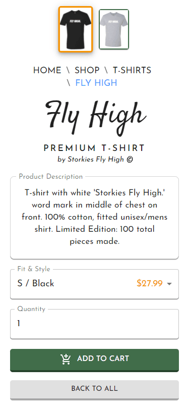Go to HOME in the breadcrumb
The width and height of the screenshot is (189, 410).
click(x=47, y=70)
